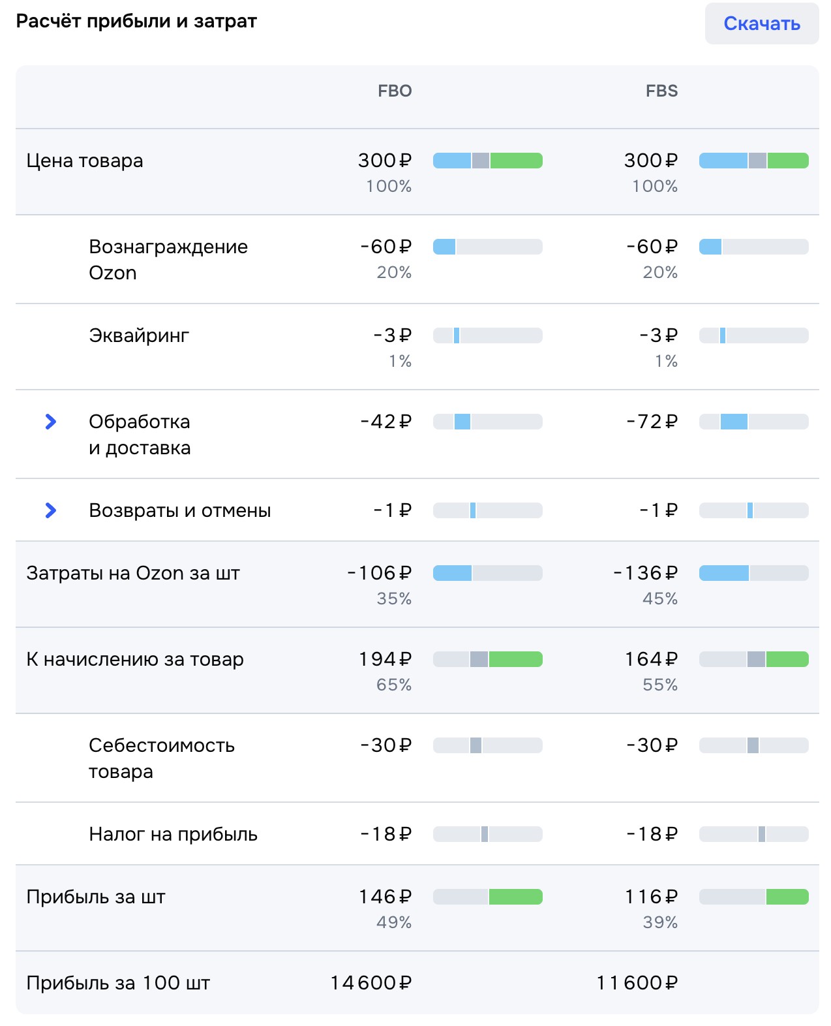Click the FBO Вознаграждение Ozon bar

pos(488,247)
